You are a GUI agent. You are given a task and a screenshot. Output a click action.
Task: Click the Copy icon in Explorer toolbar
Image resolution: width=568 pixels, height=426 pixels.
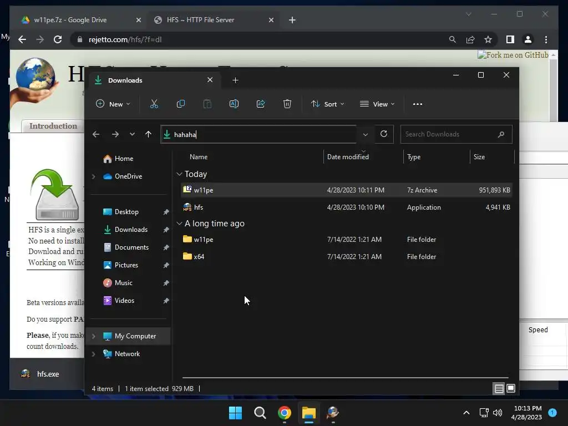coord(180,104)
